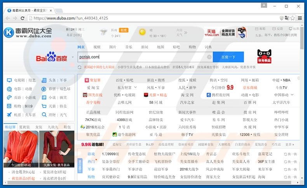The height and width of the screenshot is (188, 307).
Task: Click the browser back arrow
Action: 8,18
